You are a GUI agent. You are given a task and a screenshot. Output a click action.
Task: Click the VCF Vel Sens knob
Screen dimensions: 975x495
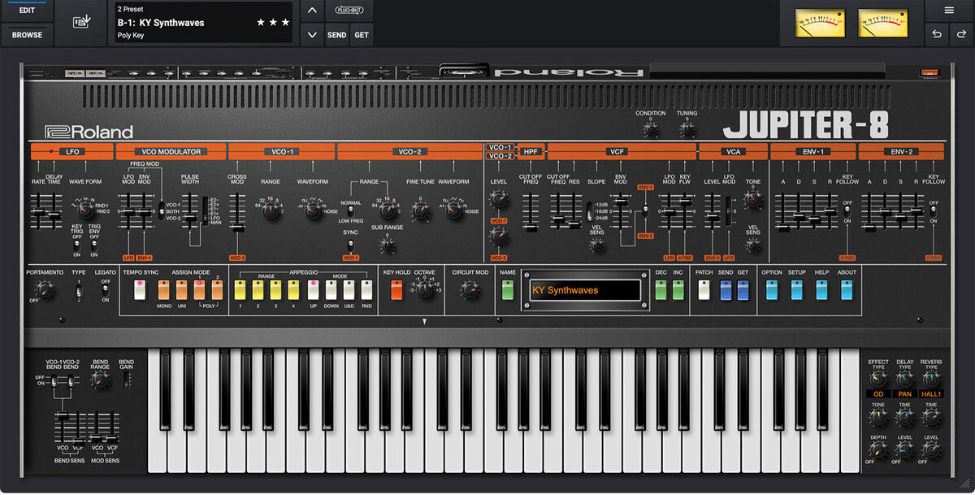coord(597,246)
